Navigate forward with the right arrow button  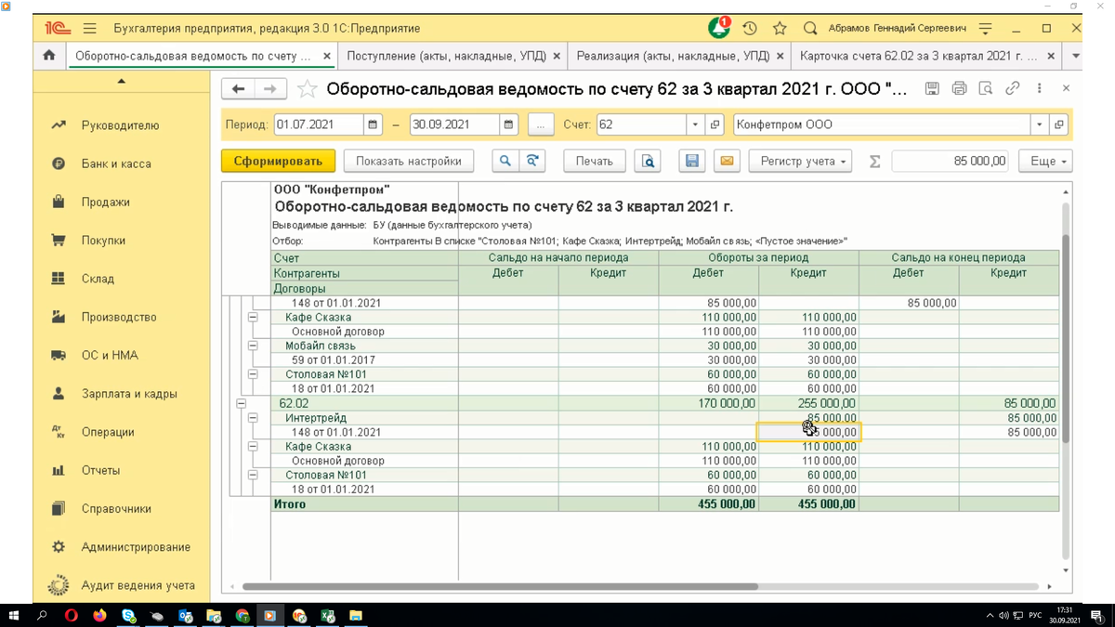(x=270, y=88)
